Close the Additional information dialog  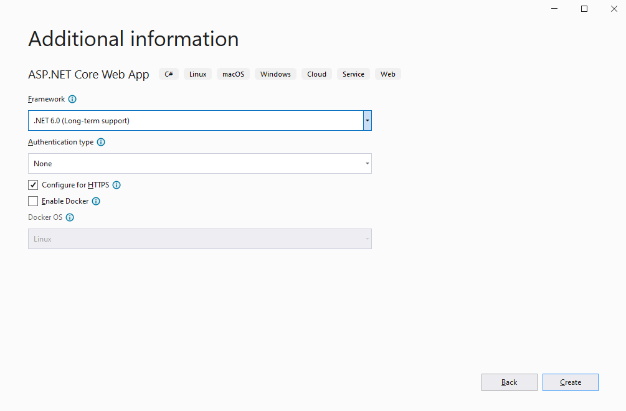coord(614,9)
